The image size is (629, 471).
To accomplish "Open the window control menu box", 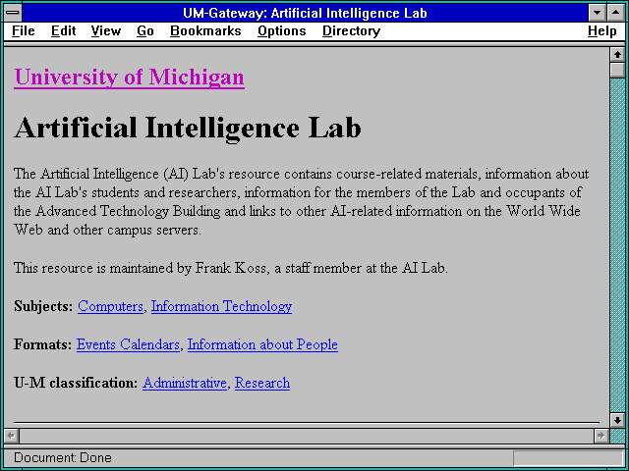I will tap(13, 13).
